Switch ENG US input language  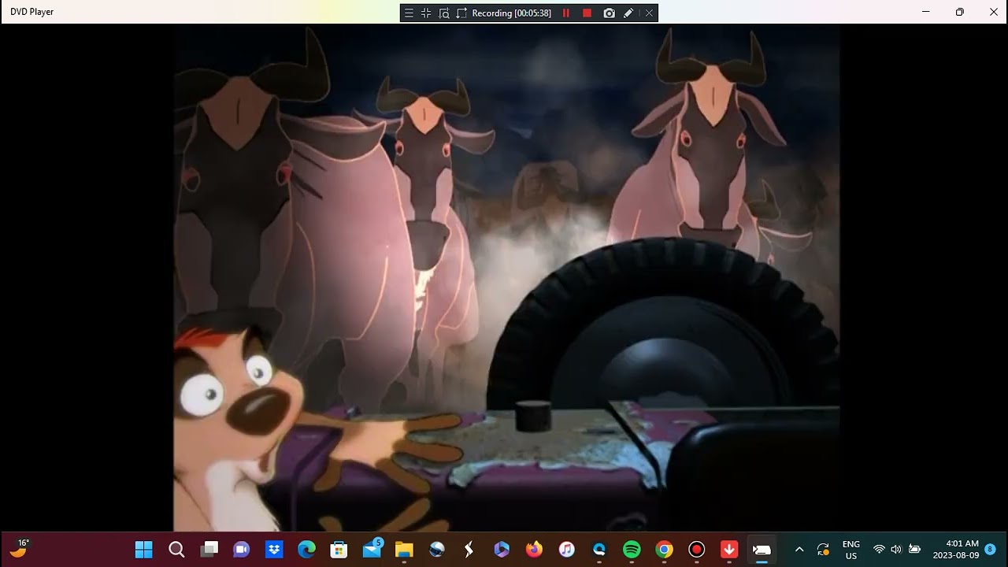pos(851,550)
